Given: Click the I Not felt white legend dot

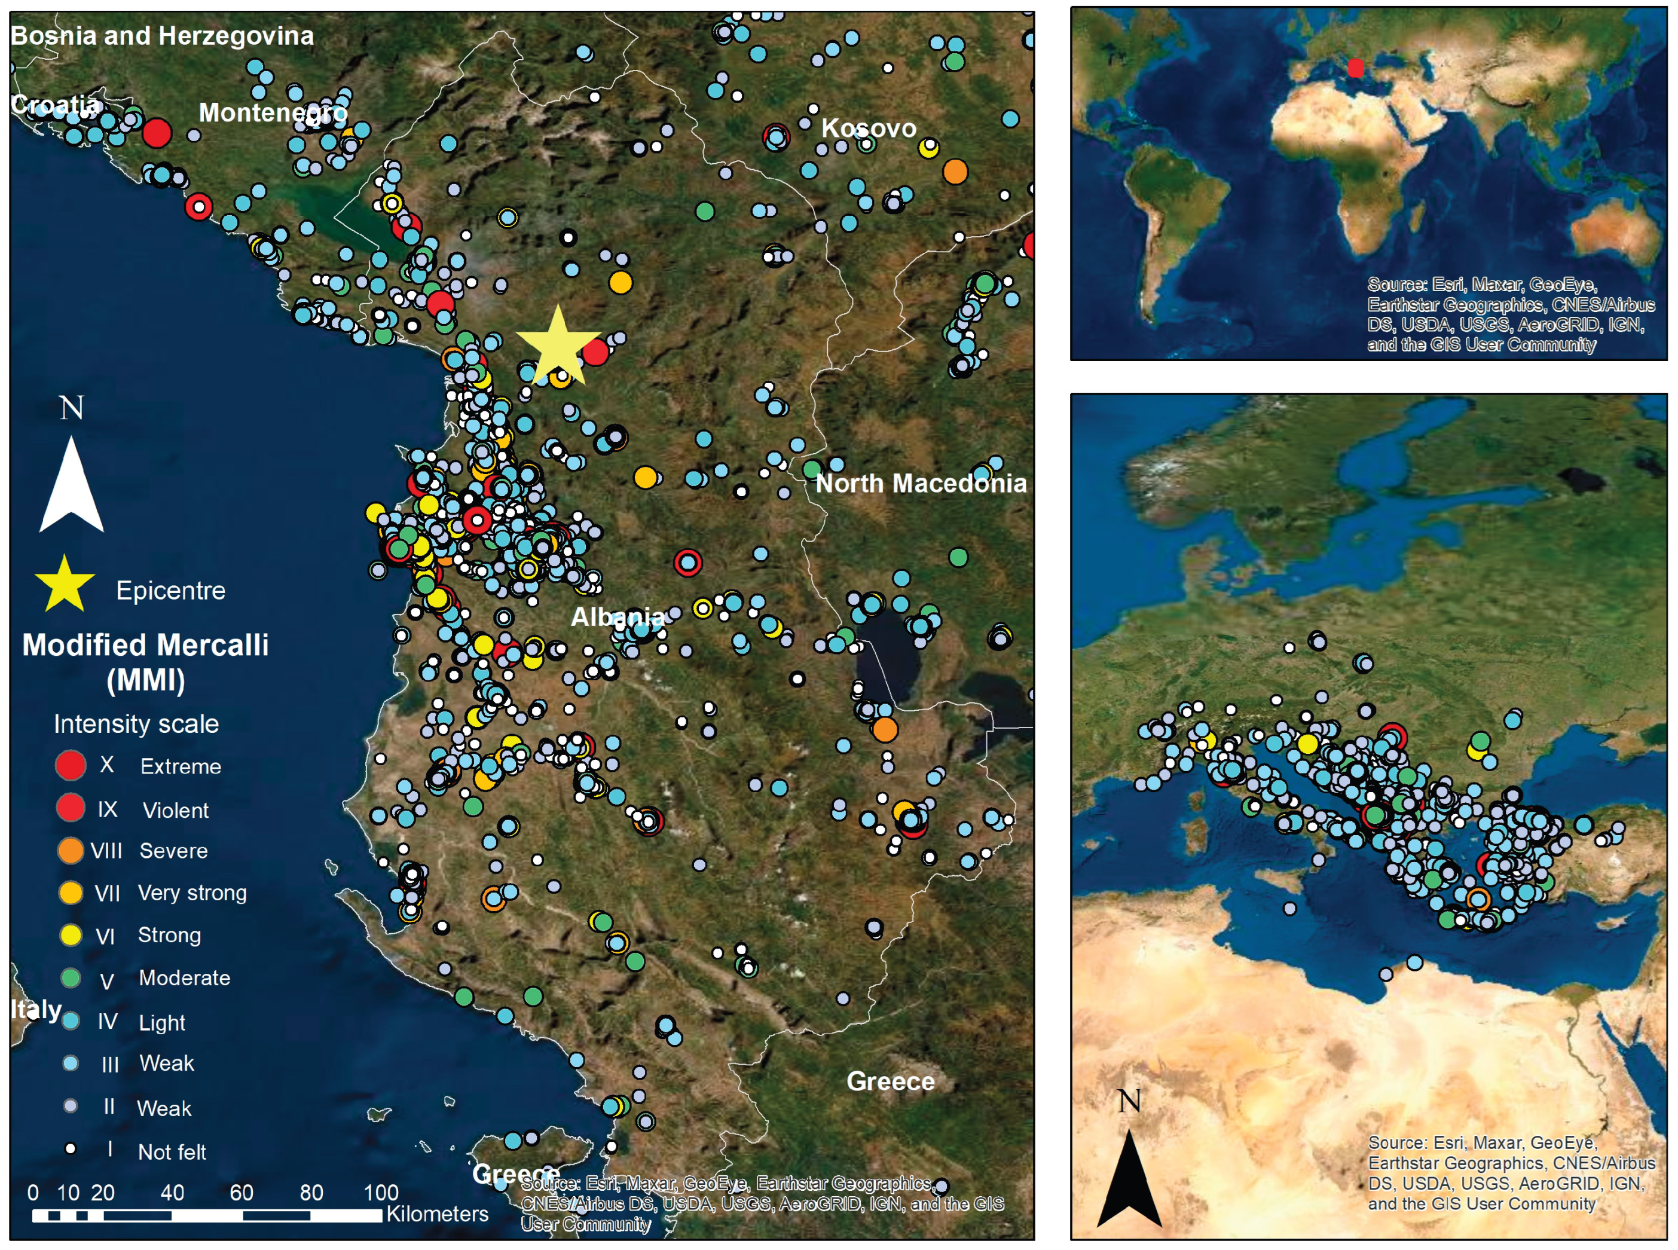Looking at the screenshot, I should point(71,1148).
